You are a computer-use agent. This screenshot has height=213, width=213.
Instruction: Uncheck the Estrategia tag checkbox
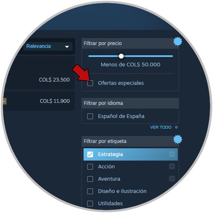pyautogui.click(x=90, y=154)
